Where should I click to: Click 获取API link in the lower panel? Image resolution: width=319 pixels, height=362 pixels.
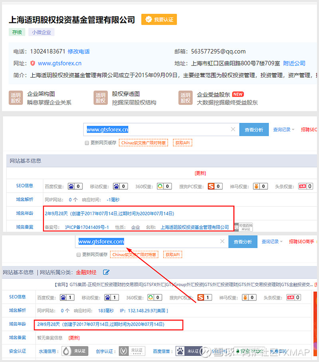pos(173,255)
